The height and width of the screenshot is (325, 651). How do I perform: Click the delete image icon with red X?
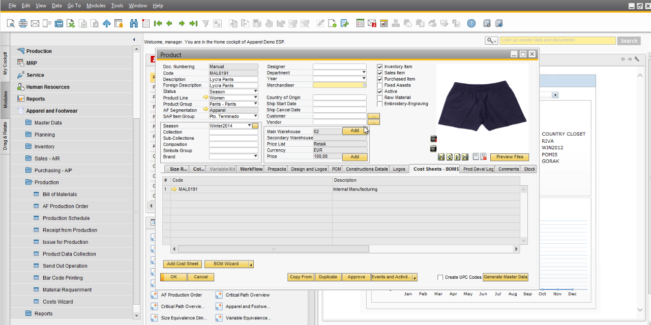coord(483,157)
